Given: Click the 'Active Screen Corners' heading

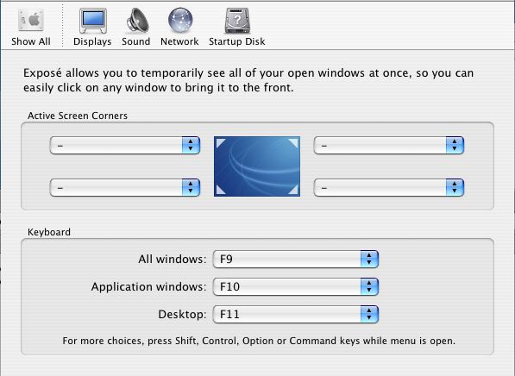Looking at the screenshot, I should (x=78, y=116).
